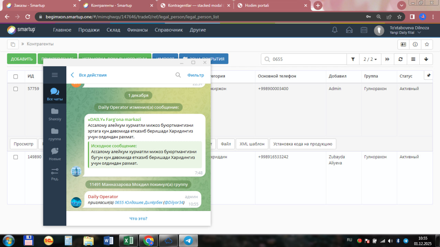The image size is (440, 247).
Task: Click the ID card icon button
Action: [403, 44]
